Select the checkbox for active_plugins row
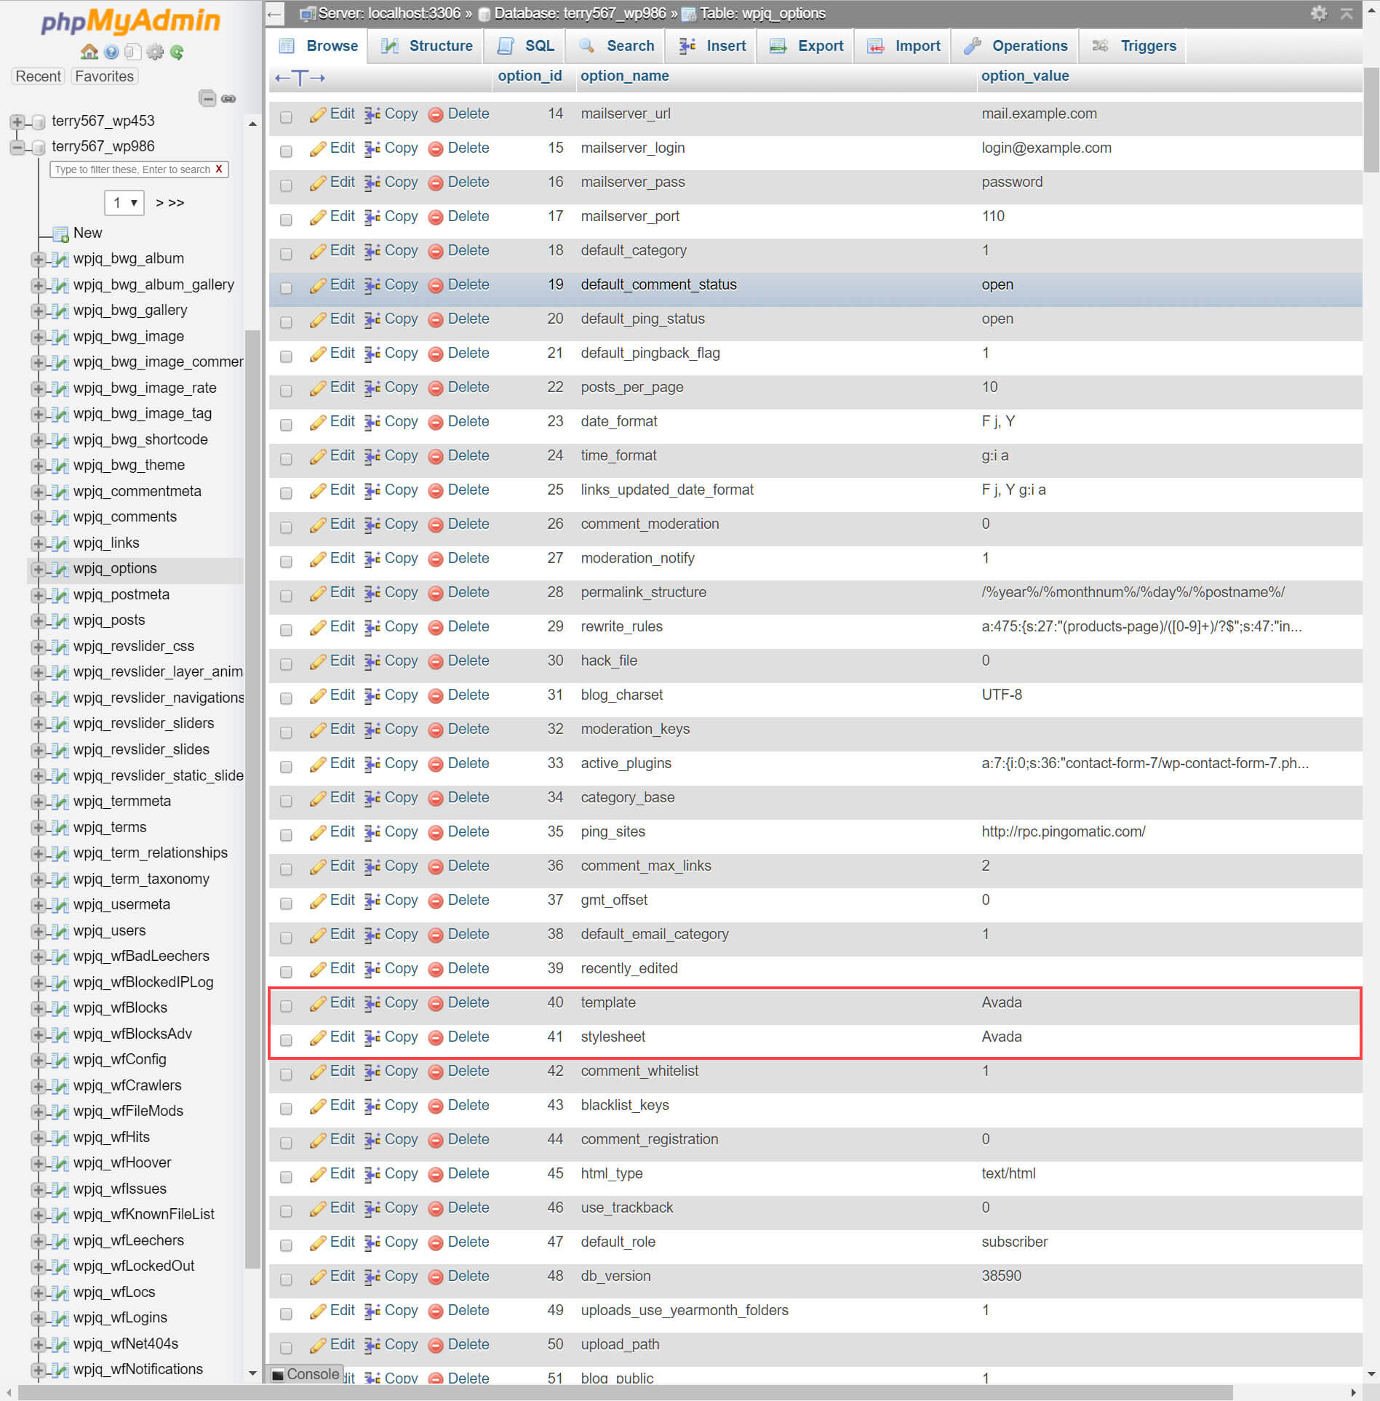 286,766
